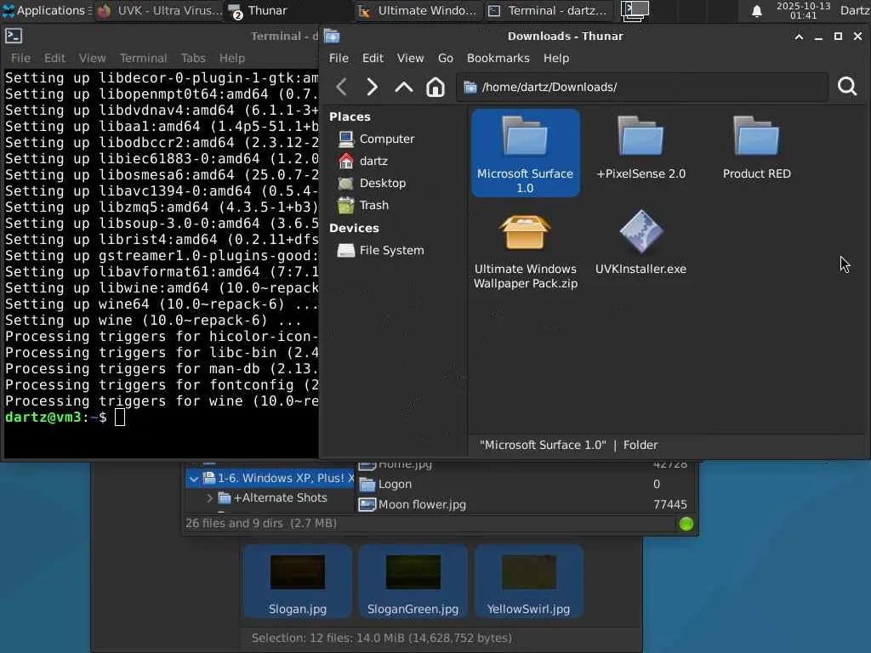
Task: Select the SloganGreen.jpg thumbnail
Action: coord(413,582)
